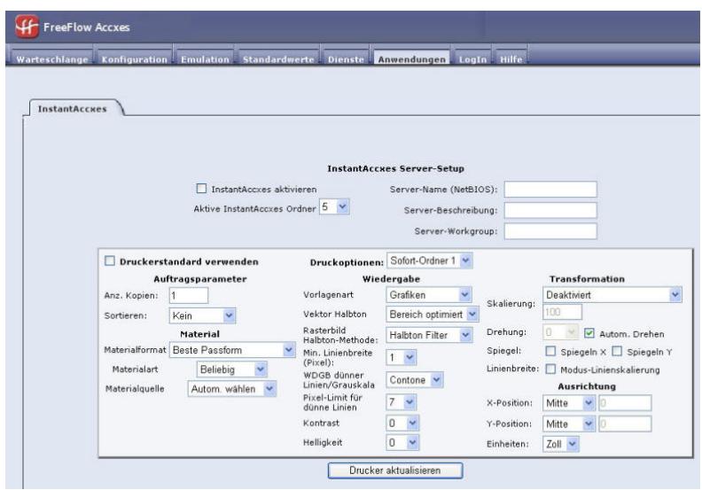Open the disabled Drehung dropdown
Viewport: 702px width, 490px height.
[560, 332]
